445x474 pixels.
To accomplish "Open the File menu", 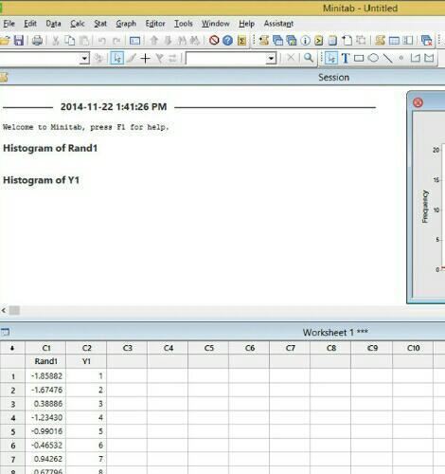I will coord(9,24).
